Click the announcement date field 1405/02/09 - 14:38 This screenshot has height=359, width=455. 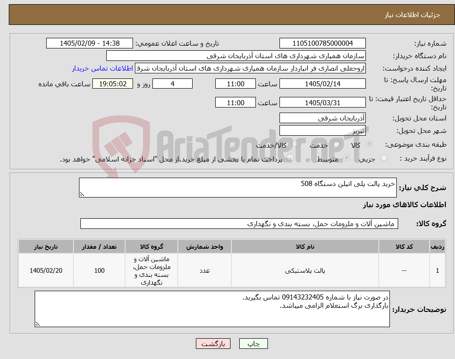click(89, 43)
